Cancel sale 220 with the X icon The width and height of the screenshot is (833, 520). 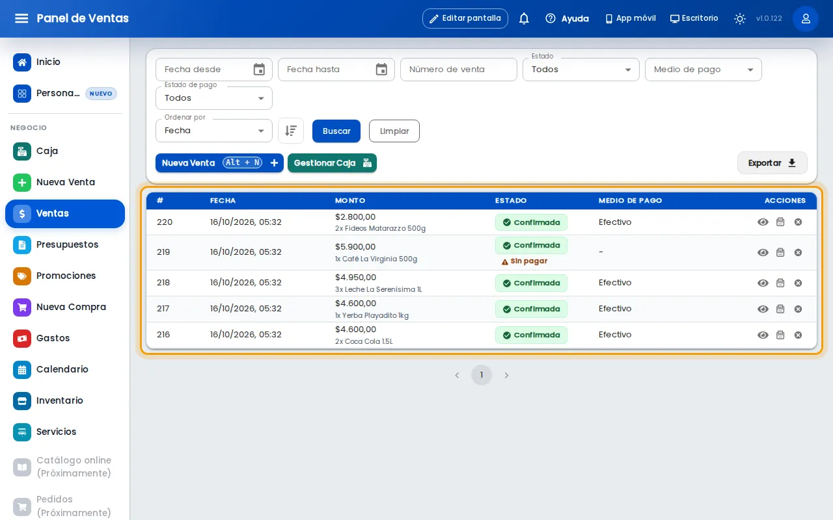798,222
